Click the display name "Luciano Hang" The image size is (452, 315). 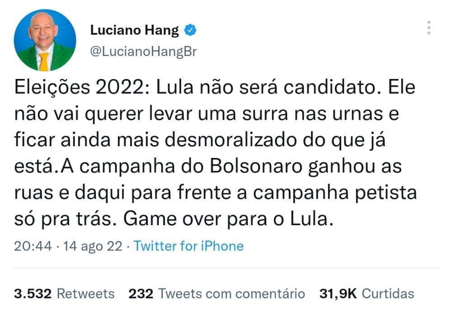[x=134, y=31]
